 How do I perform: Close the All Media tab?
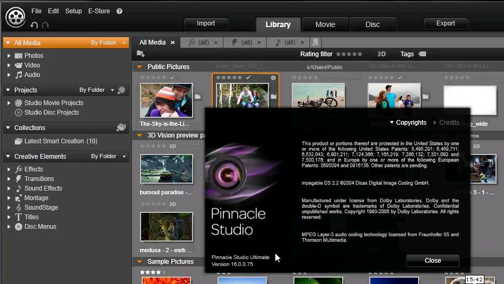click(x=172, y=42)
